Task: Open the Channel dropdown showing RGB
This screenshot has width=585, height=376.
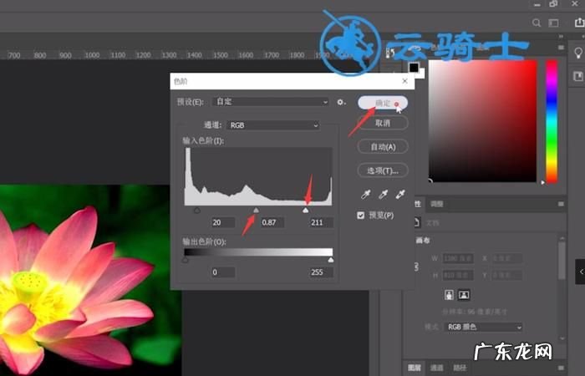Action: [x=273, y=125]
